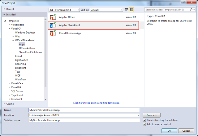Click the search magnifier icon
The height and width of the screenshot is (136, 198).
pos(191,10)
